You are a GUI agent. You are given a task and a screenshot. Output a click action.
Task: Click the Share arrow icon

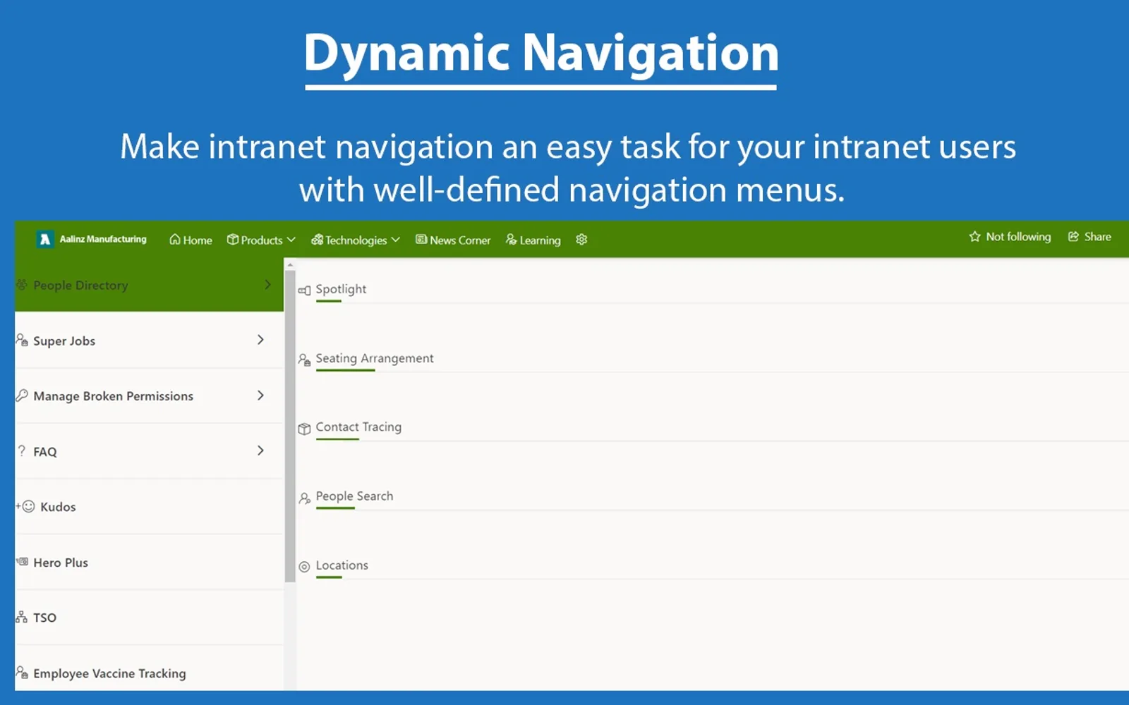(x=1073, y=237)
